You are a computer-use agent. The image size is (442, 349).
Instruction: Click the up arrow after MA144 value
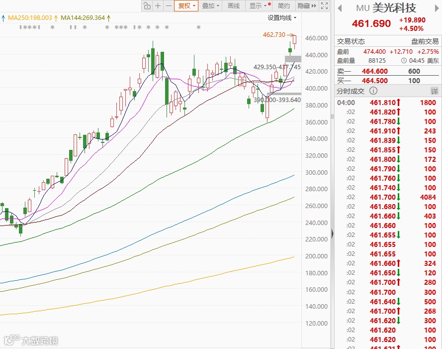click(108, 18)
